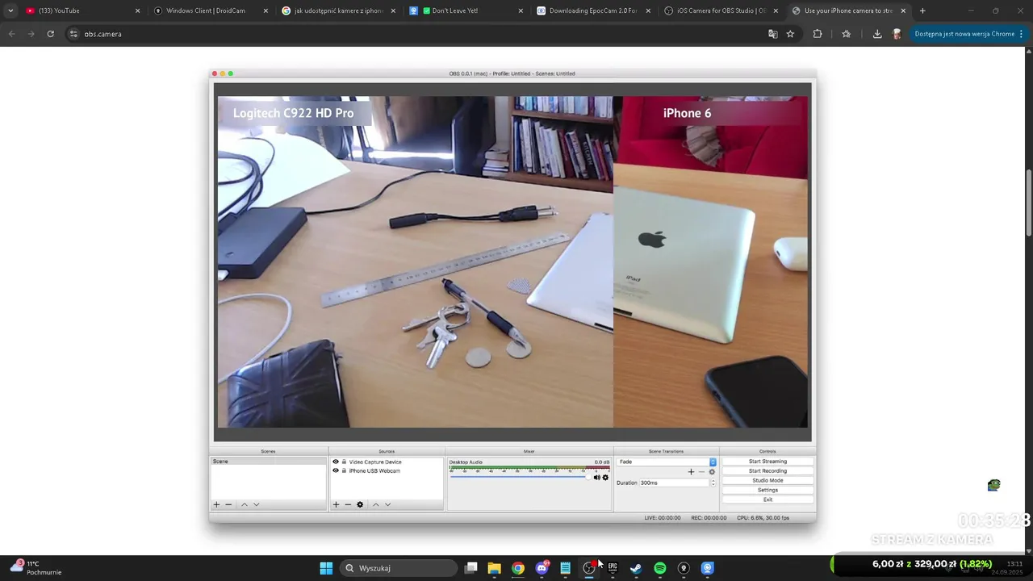The height and width of the screenshot is (581, 1033).
Task: Move scene down in Scenes panel
Action: [257, 504]
